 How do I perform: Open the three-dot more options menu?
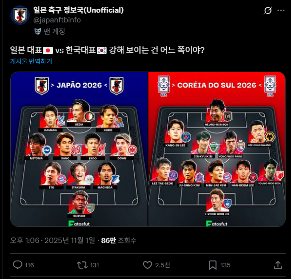pos(281,11)
